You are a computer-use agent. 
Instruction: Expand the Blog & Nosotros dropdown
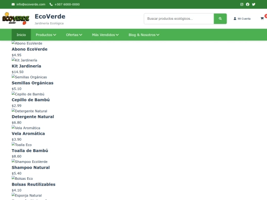(144, 35)
